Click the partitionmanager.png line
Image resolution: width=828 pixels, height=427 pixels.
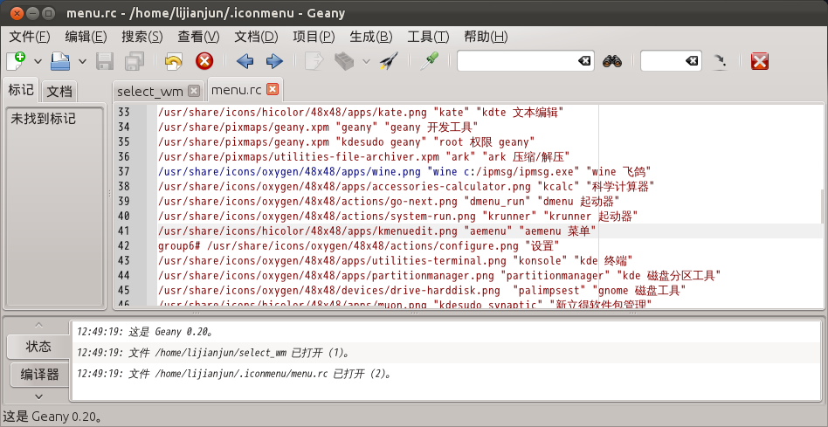click(x=440, y=275)
